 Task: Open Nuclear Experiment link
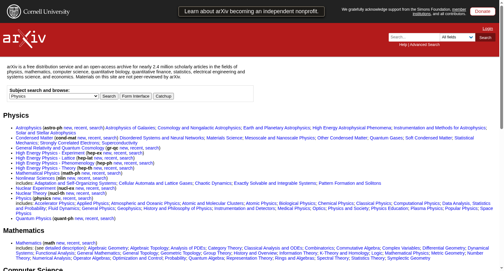click(36, 188)
